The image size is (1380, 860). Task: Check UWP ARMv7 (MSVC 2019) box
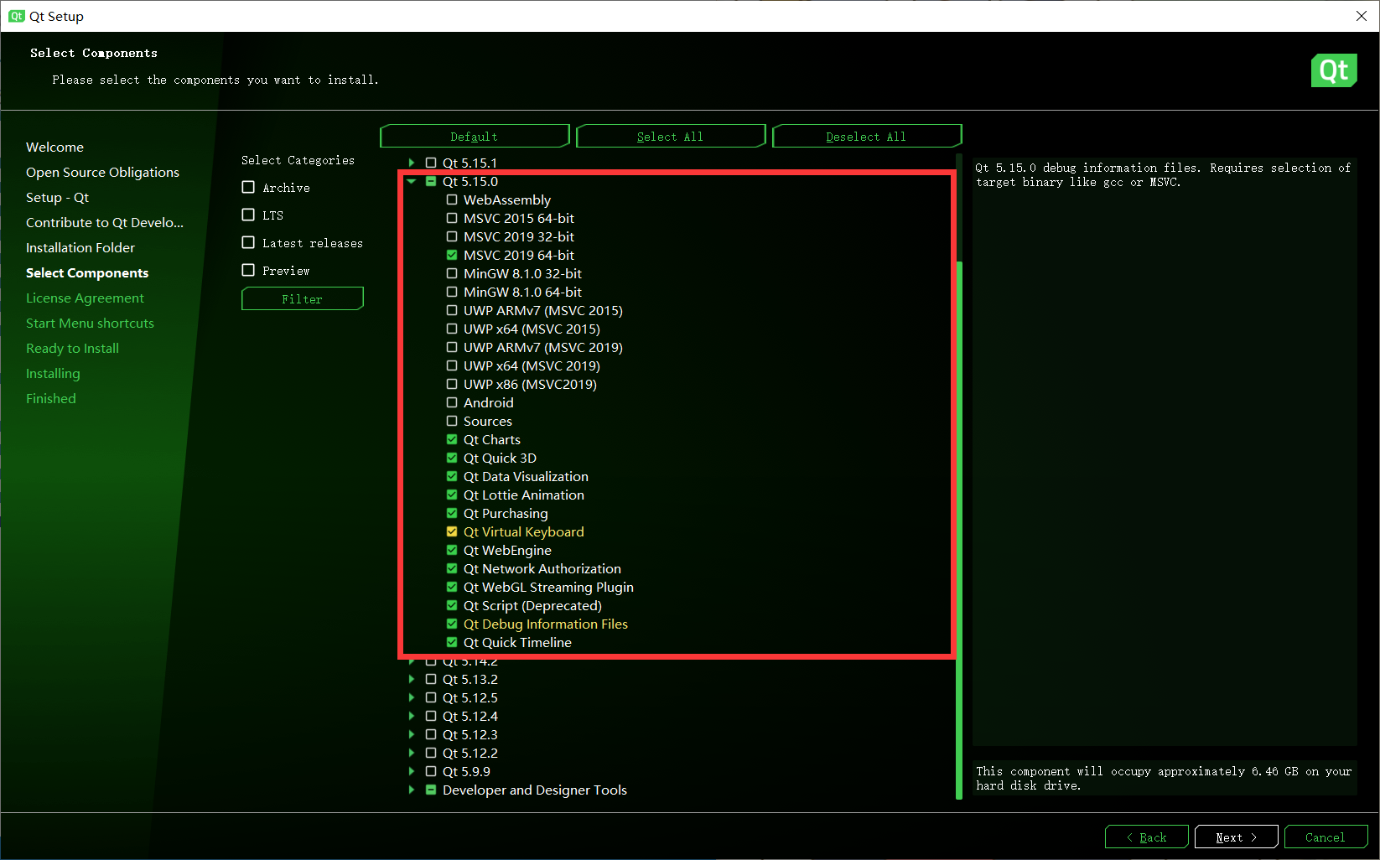[452, 347]
